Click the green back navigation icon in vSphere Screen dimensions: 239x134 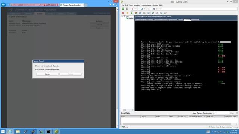pyautogui.click(x=123, y=9)
